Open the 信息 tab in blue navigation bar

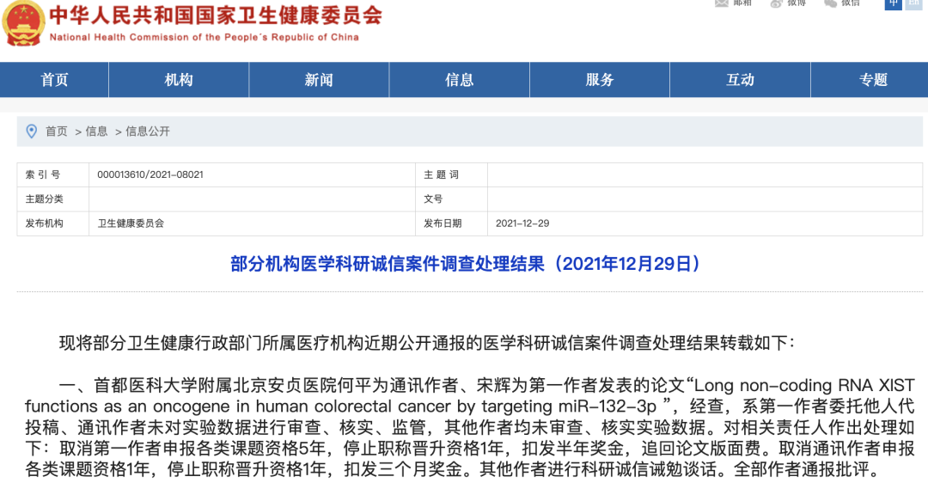point(459,79)
